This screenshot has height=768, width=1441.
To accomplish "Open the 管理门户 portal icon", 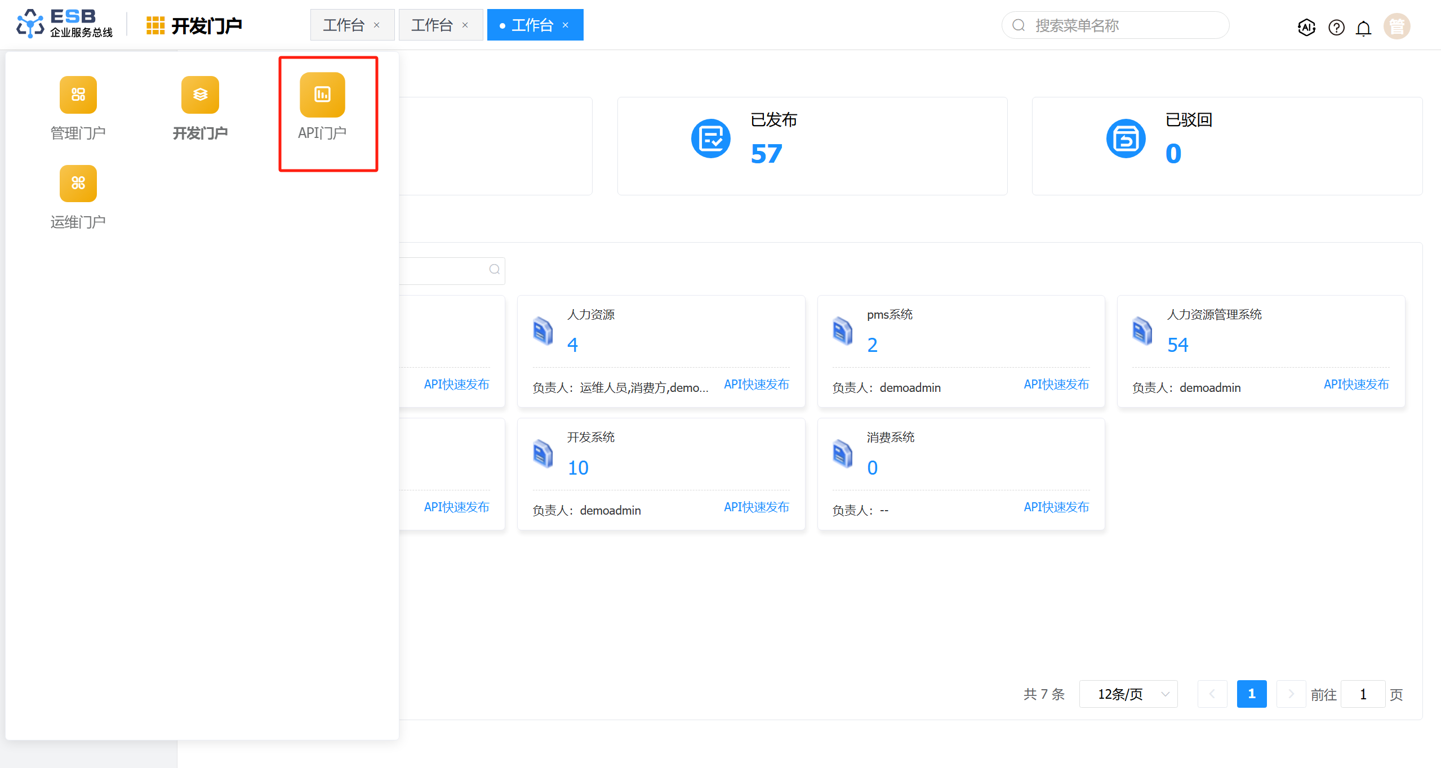I will (78, 95).
